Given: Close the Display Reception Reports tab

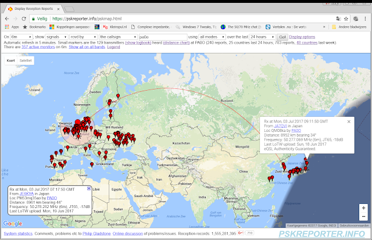Looking at the screenshot, I should click(x=58, y=9).
